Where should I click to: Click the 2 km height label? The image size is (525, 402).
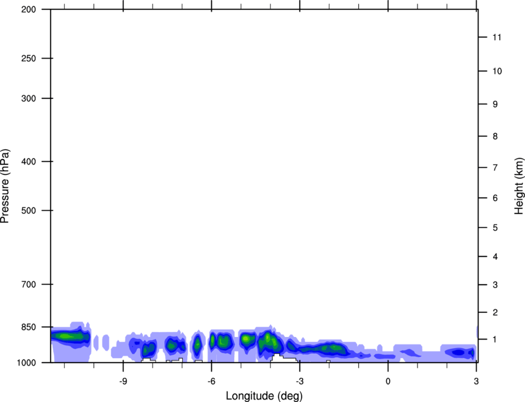pyautogui.click(x=495, y=312)
